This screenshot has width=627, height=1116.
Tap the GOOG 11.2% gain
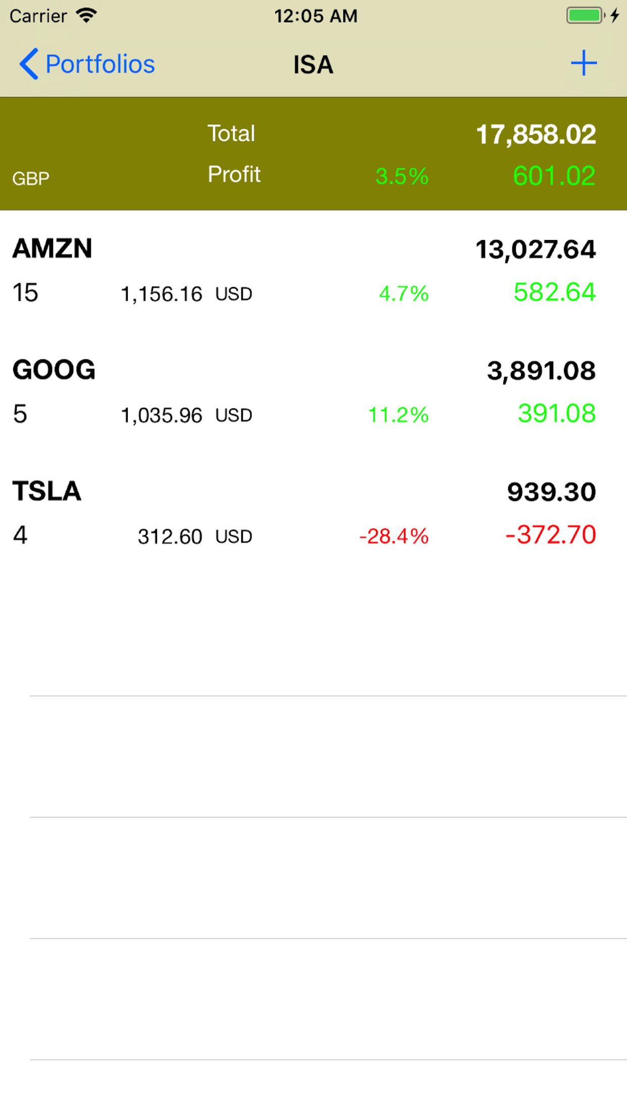pyautogui.click(x=398, y=415)
